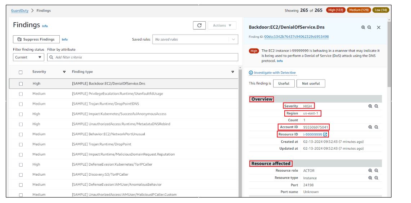The height and width of the screenshot is (203, 411).
Task: Open Info link beside Suppress Findings
Action: (x=65, y=40)
